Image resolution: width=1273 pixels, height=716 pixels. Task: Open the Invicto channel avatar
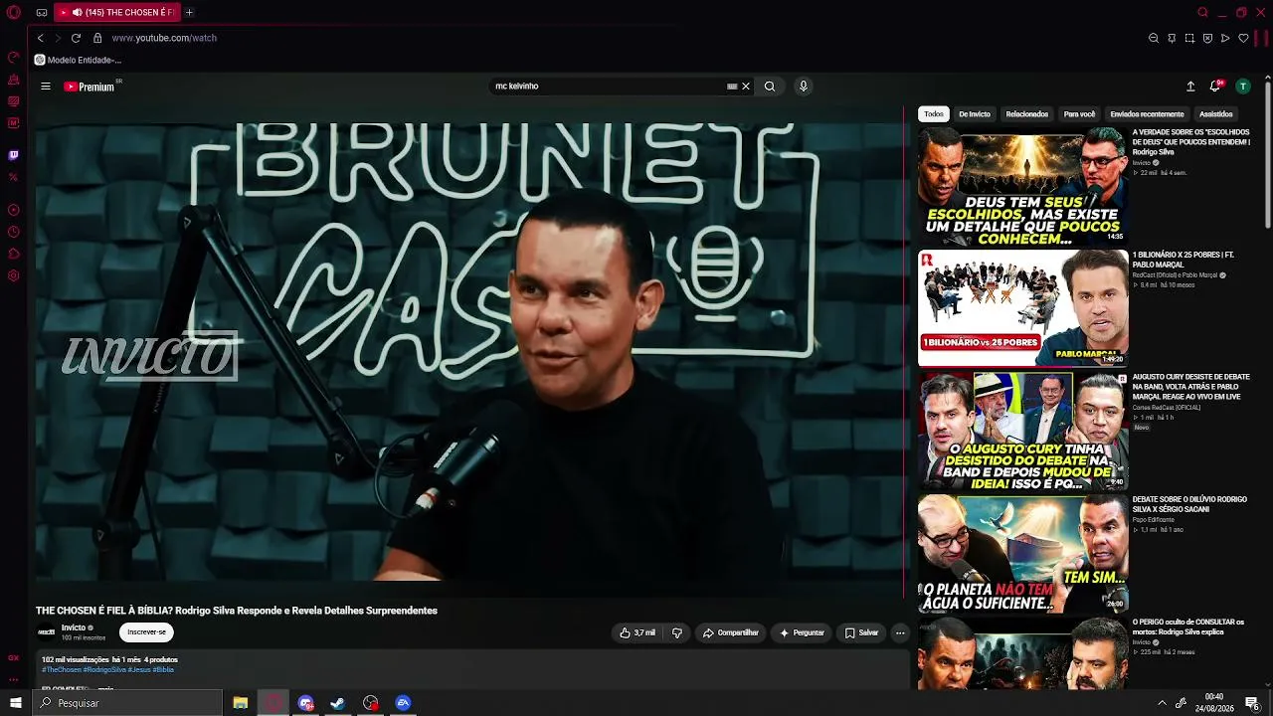click(47, 632)
